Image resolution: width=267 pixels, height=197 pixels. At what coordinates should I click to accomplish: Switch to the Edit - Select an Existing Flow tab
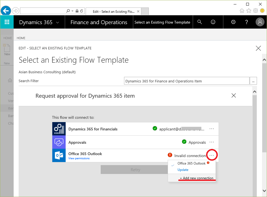coord(113,11)
